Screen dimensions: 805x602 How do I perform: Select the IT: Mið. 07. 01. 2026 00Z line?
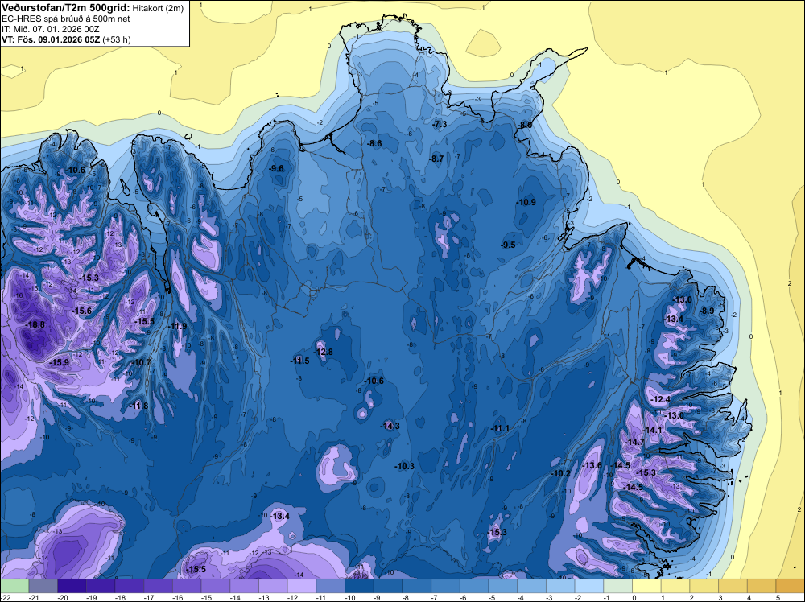point(50,29)
